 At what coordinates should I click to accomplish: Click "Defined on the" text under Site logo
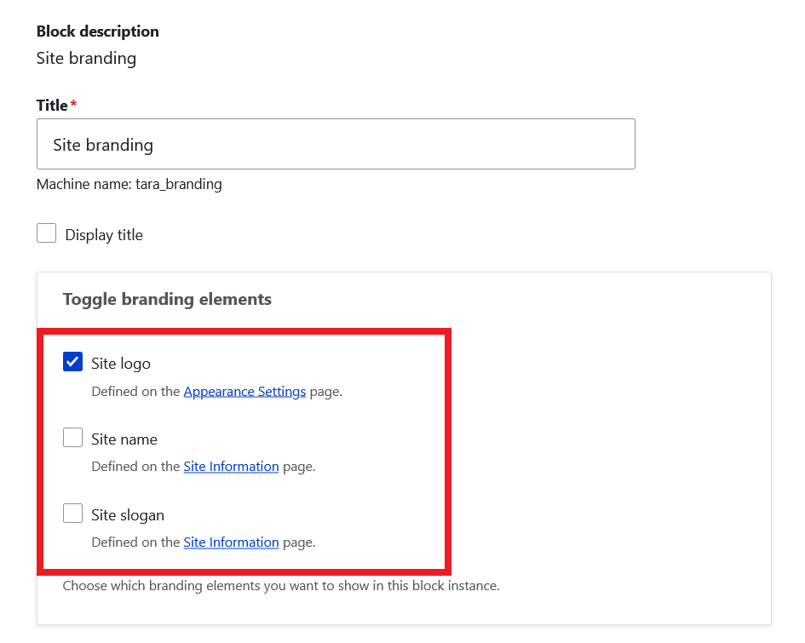click(x=135, y=392)
